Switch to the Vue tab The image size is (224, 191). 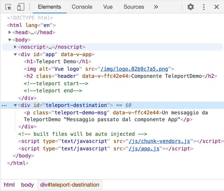pyautogui.click(x=108, y=7)
